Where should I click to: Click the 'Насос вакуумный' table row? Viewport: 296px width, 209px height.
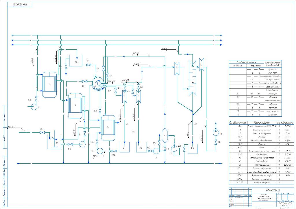(261, 165)
